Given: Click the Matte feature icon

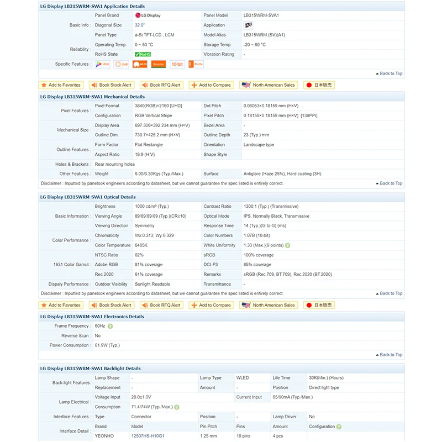Looking at the screenshot, I should [x=196, y=64].
